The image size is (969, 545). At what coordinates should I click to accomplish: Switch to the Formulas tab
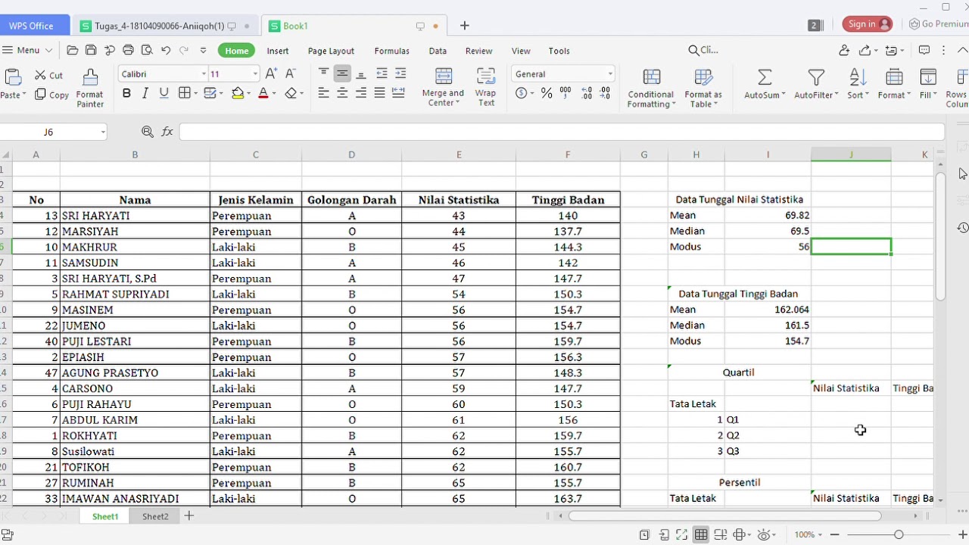391,51
